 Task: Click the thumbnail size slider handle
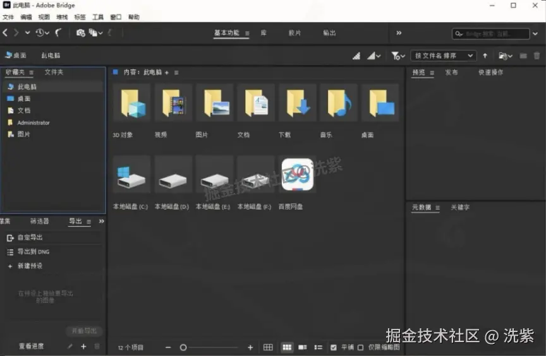pos(183,347)
